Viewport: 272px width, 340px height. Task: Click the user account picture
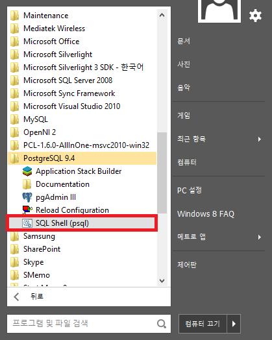tap(219, 10)
